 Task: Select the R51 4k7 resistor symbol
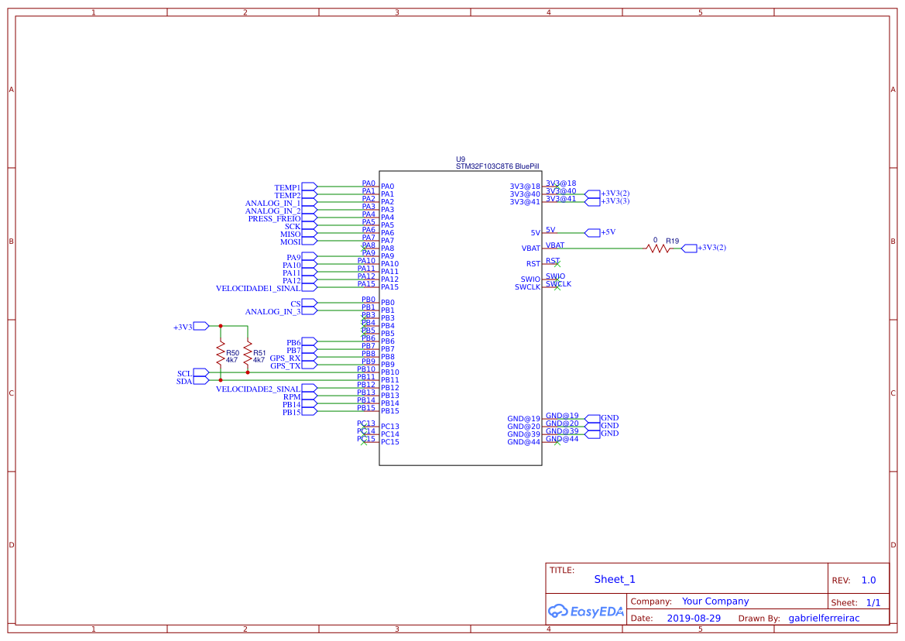pyautogui.click(x=248, y=353)
